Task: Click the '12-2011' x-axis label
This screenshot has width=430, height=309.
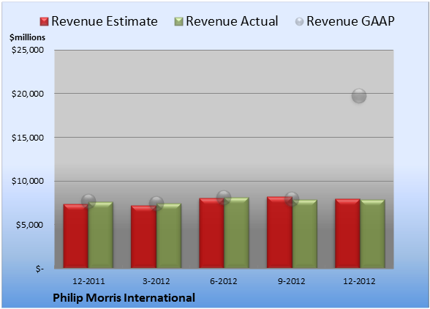Action: pos(88,281)
